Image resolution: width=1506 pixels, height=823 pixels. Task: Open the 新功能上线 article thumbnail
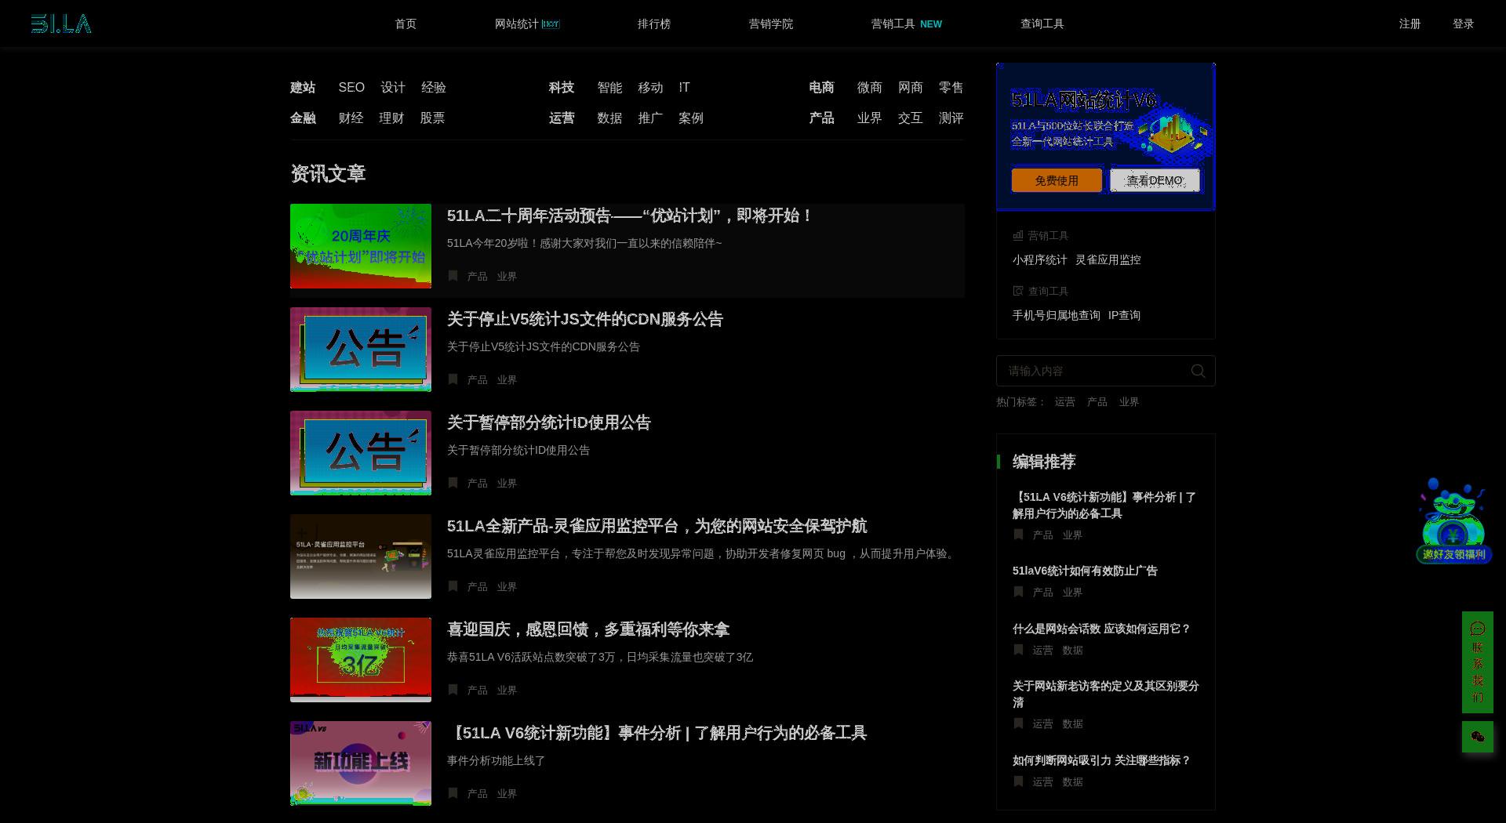point(361,763)
